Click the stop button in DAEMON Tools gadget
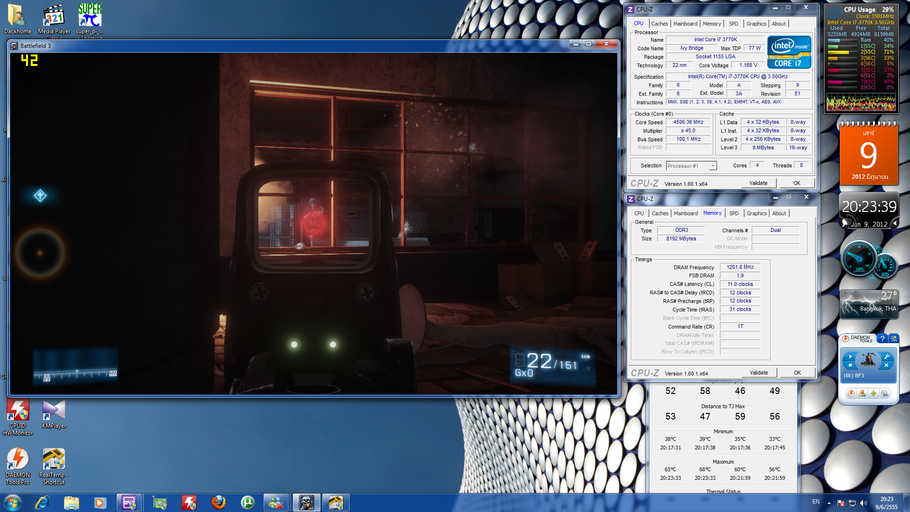 (x=850, y=365)
